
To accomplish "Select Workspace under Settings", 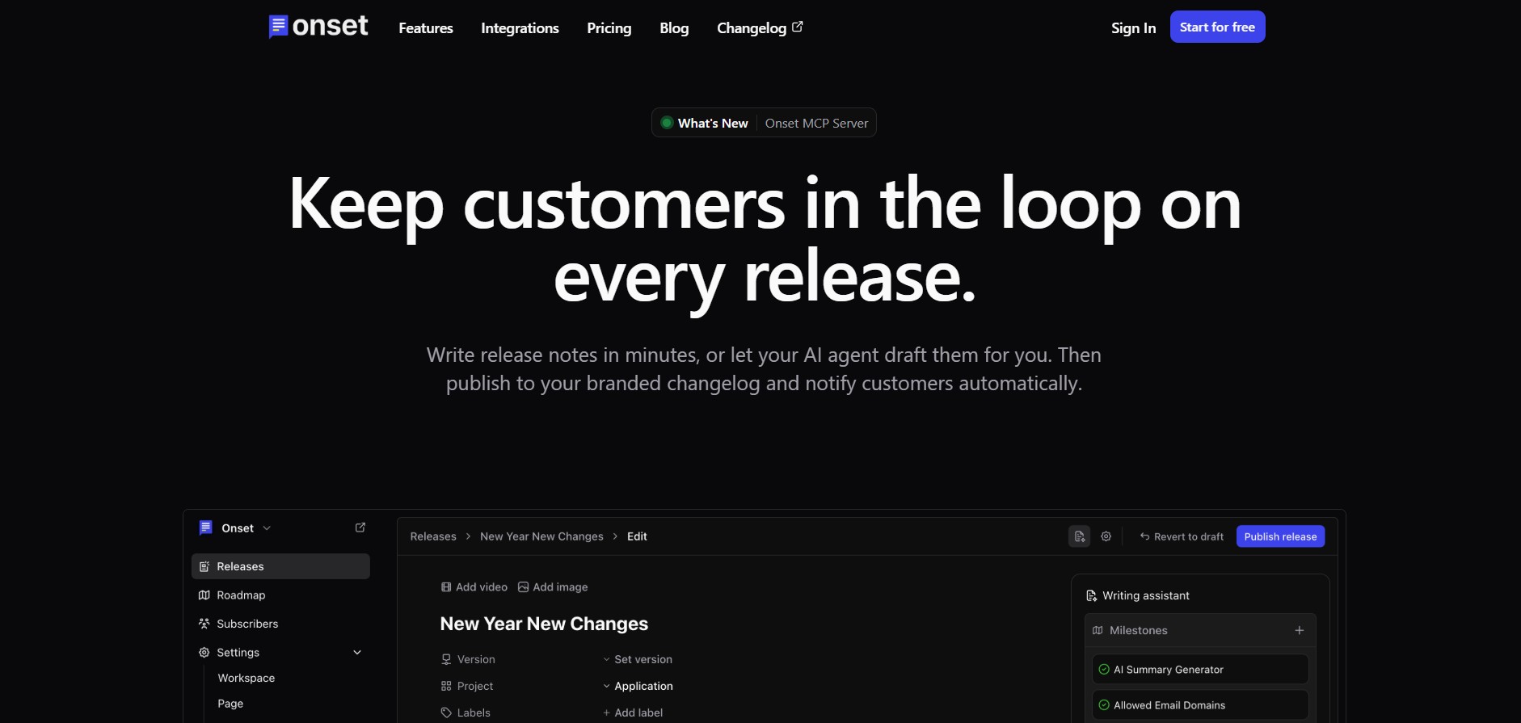I will point(246,678).
